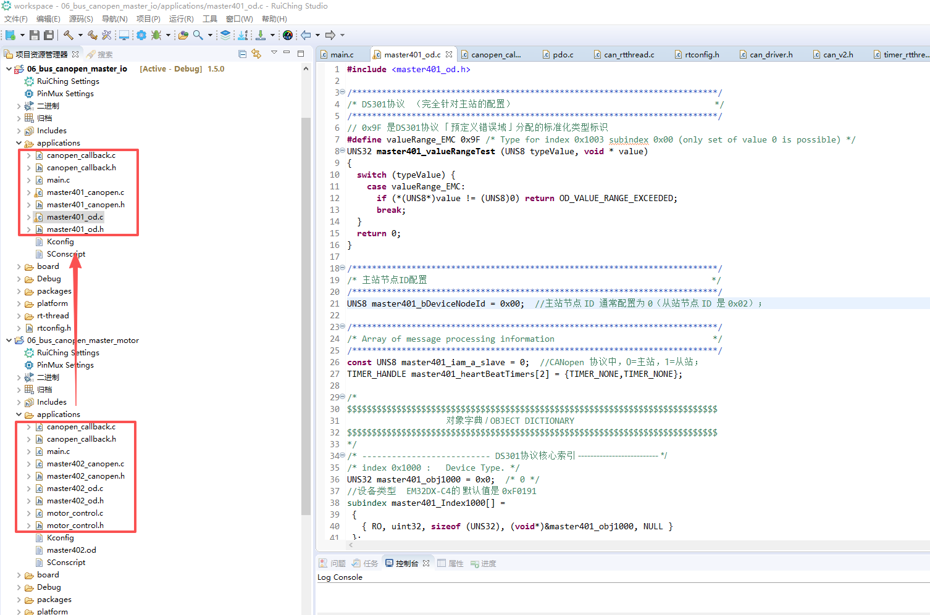Build the project with the hammer icon
The height and width of the screenshot is (615, 930).
[x=69, y=35]
